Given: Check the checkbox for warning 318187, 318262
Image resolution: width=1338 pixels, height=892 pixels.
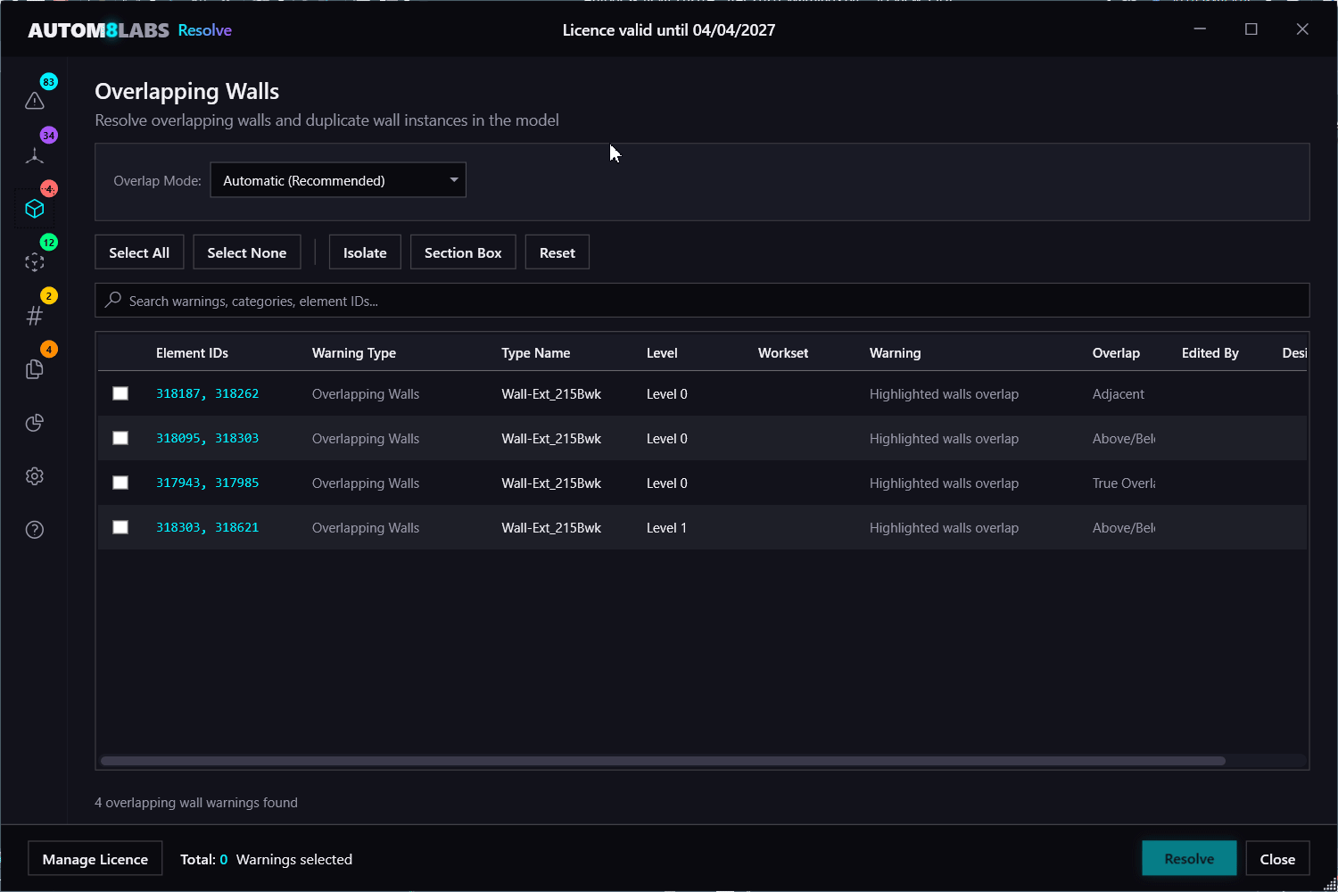Looking at the screenshot, I should click(x=120, y=392).
